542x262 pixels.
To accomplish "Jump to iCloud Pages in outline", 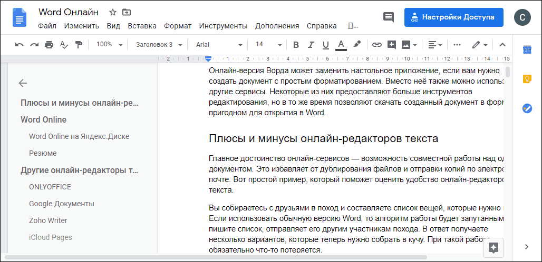I will [x=51, y=237].
